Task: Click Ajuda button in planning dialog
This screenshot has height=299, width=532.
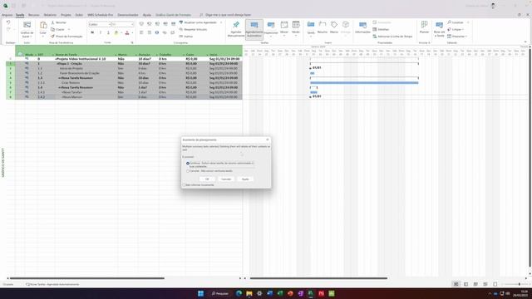Action: click(x=245, y=179)
